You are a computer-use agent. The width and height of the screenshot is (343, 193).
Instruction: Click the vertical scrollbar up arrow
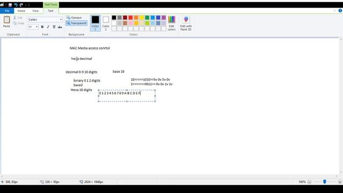341,40
